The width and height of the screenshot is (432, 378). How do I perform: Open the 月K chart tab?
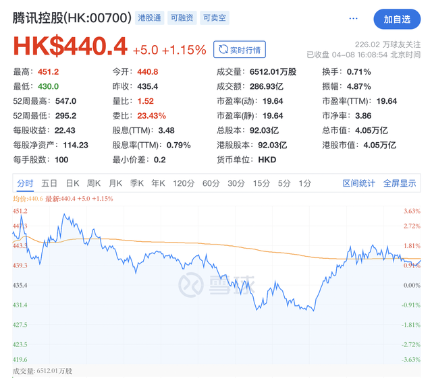click(115, 183)
